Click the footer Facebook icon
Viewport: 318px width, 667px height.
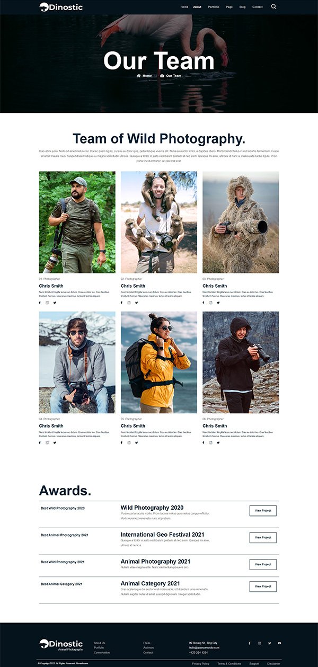click(x=250, y=643)
